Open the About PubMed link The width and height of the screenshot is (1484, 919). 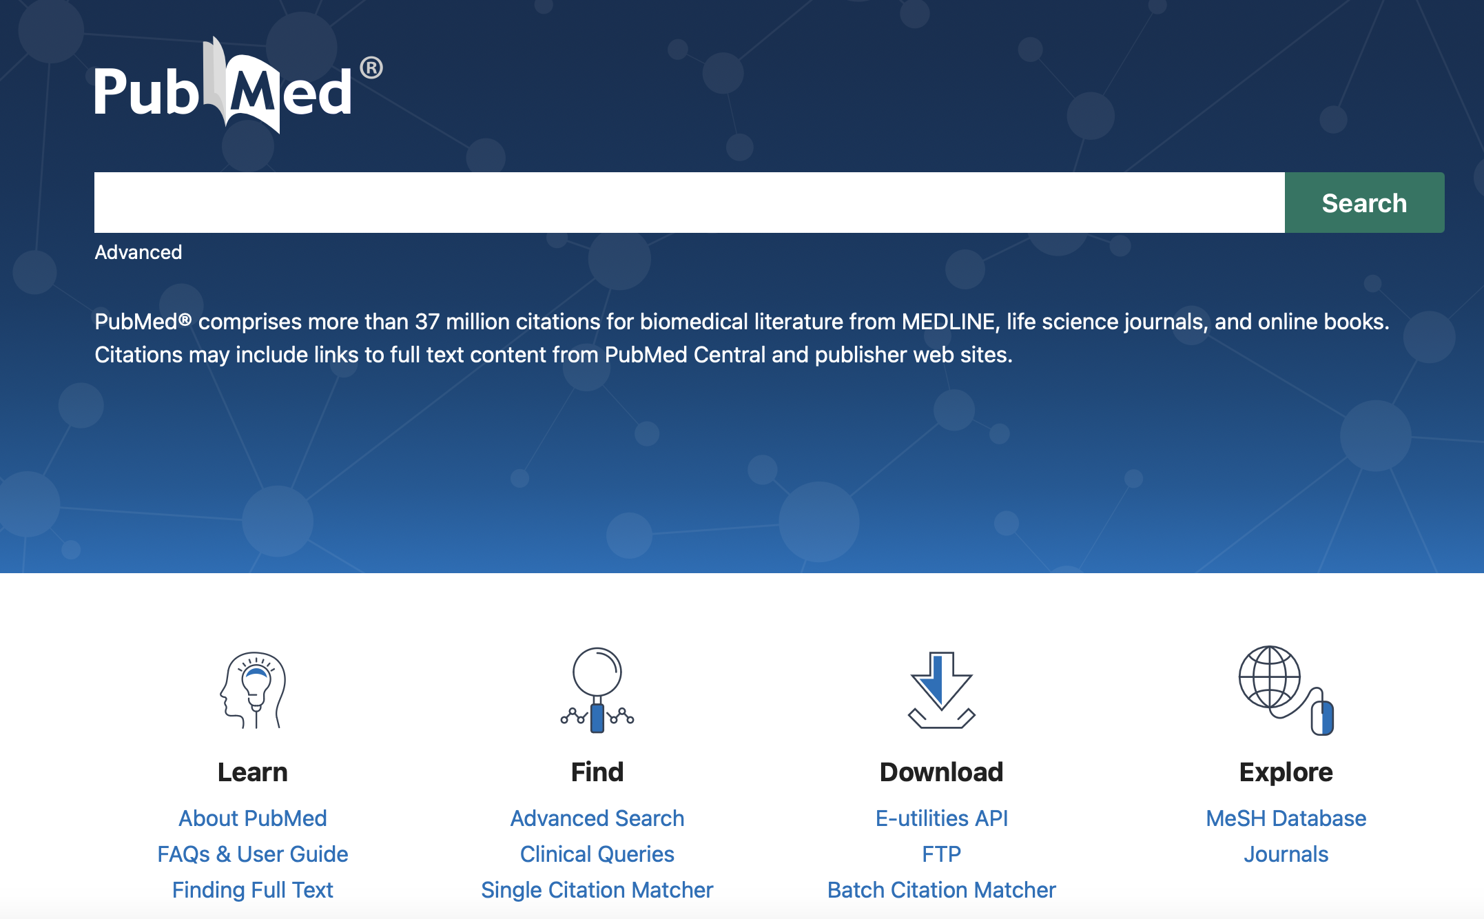[x=253, y=818]
